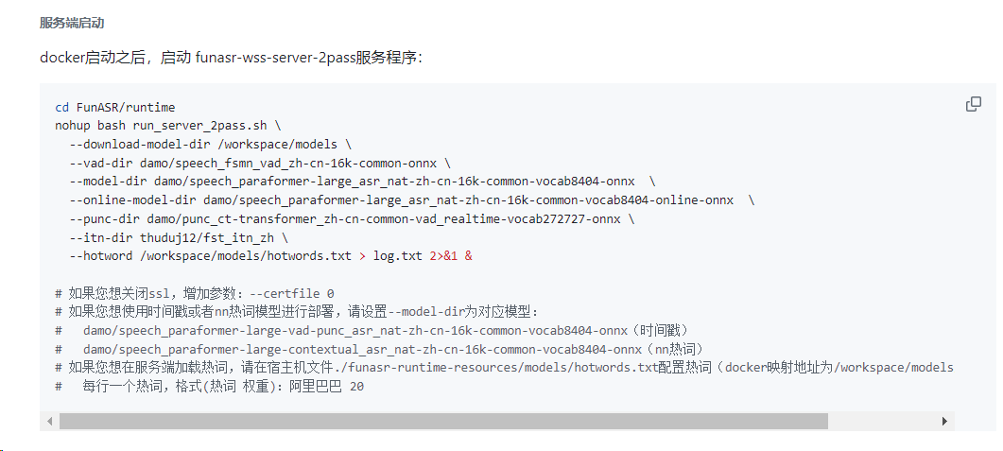Click the copy code icon

point(973,104)
